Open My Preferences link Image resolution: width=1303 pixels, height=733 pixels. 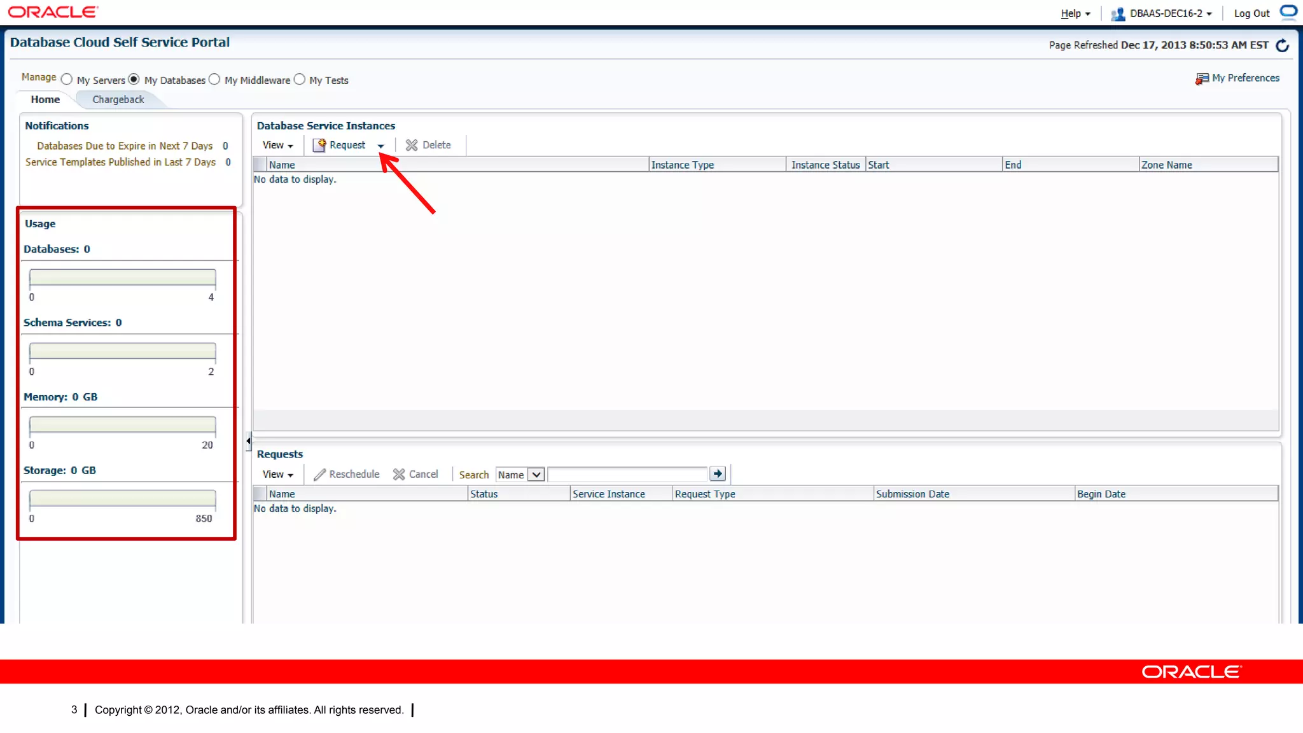1245,78
